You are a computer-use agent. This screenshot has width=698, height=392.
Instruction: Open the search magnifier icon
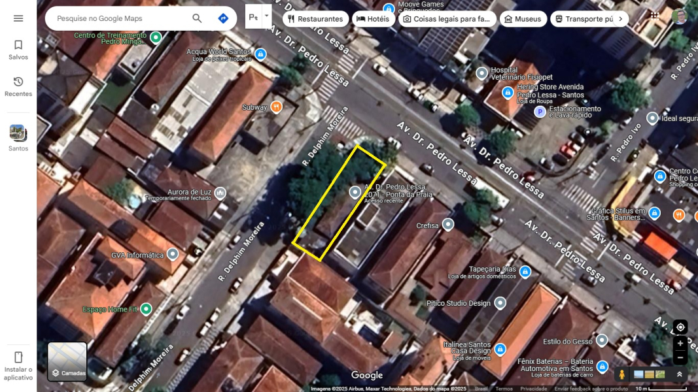pyautogui.click(x=196, y=19)
